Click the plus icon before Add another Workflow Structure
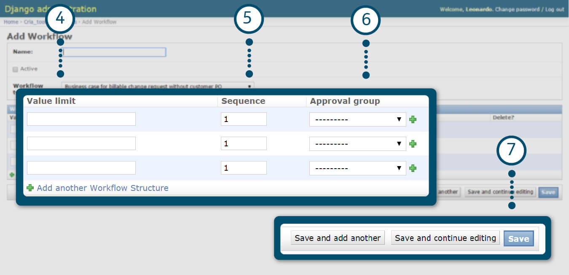Viewport: 569px width, 275px height. 30,188
